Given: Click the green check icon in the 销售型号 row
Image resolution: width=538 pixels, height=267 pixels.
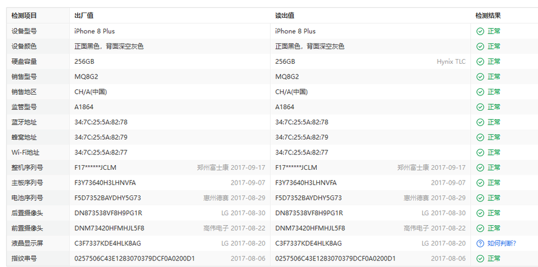Looking at the screenshot, I should (480, 77).
